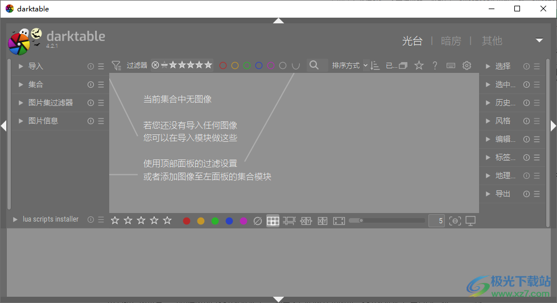Apply purple color label swatch

pyautogui.click(x=244, y=221)
